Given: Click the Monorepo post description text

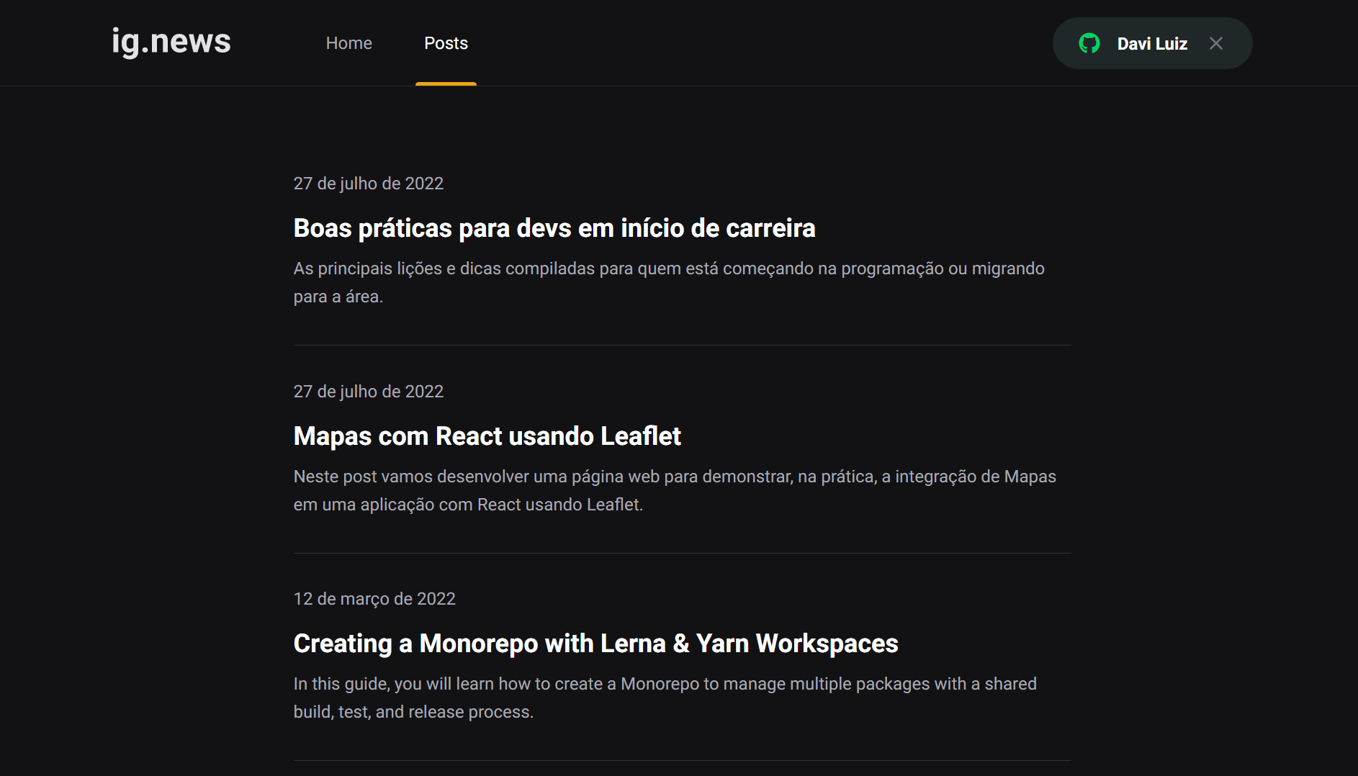Looking at the screenshot, I should (664, 697).
